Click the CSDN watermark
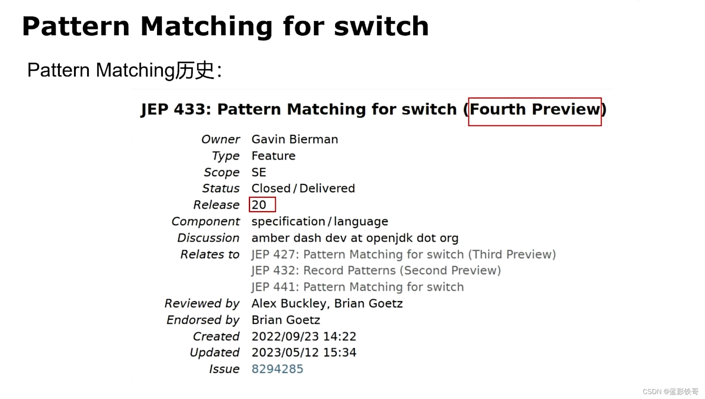This screenshot has width=705, height=399. coord(670,392)
